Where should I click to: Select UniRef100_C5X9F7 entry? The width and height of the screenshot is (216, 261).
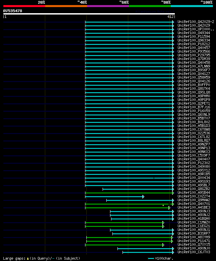pyautogui.click(x=194, y=155)
